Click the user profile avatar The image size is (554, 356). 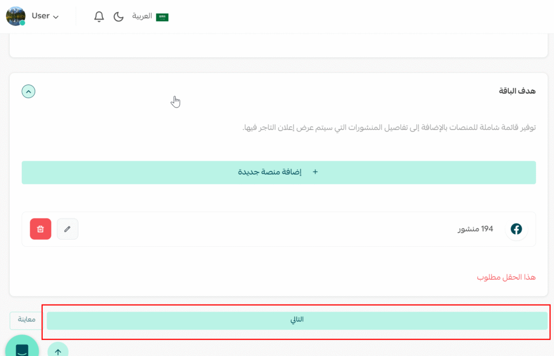(x=15, y=16)
